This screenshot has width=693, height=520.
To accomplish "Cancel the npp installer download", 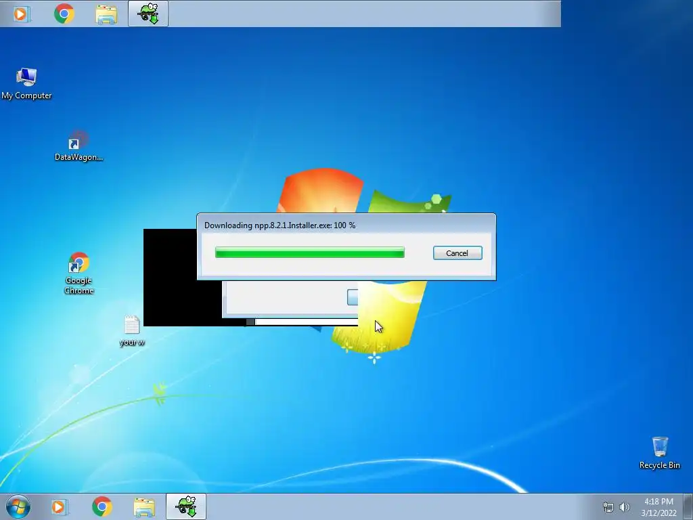I will pos(457,253).
